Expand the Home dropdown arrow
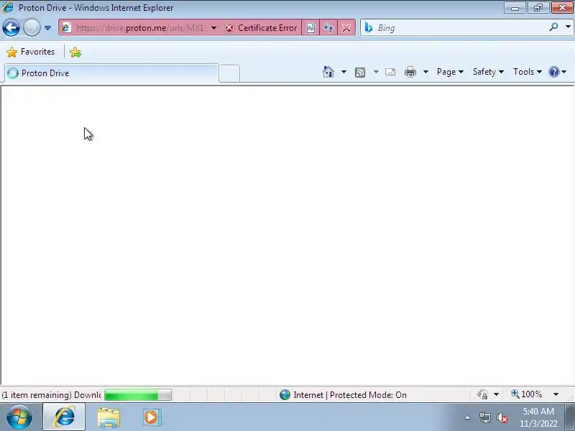Viewport: 575px width, 431px height. (344, 72)
